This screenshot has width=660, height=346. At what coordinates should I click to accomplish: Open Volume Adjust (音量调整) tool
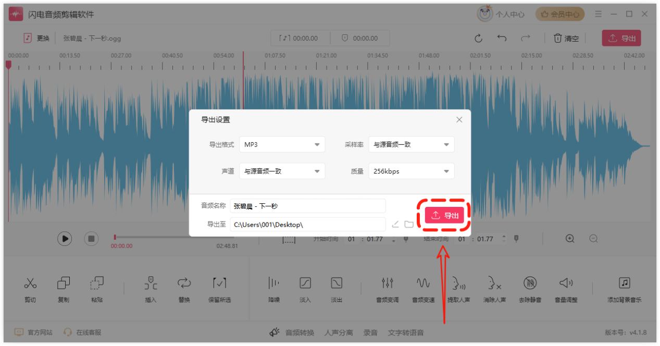tap(566, 289)
